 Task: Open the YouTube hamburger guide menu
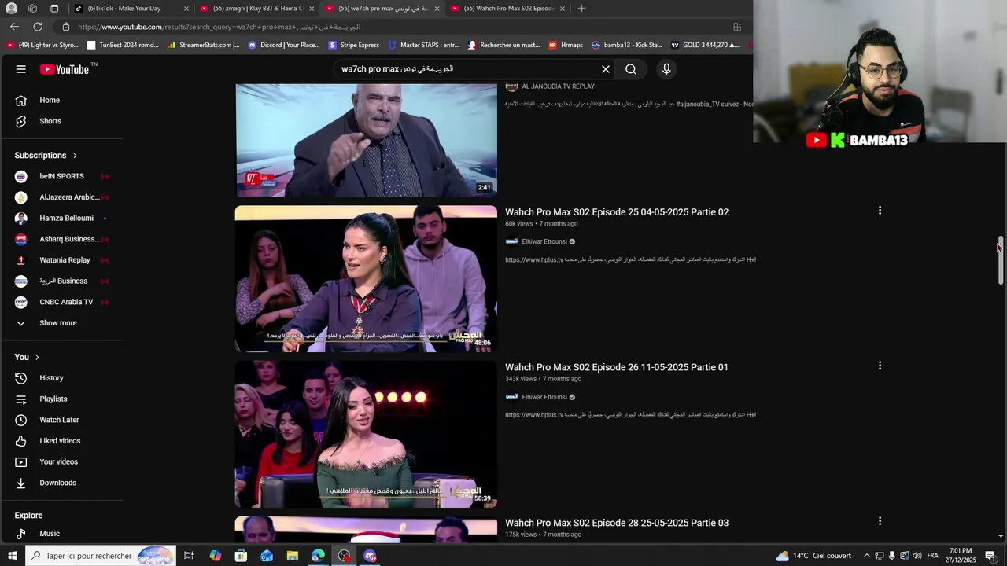(x=21, y=69)
